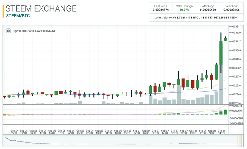Click the 24hr Change value 19.87%
Image resolution: width=247 pixels, height=149 pixels.
pos(184,10)
